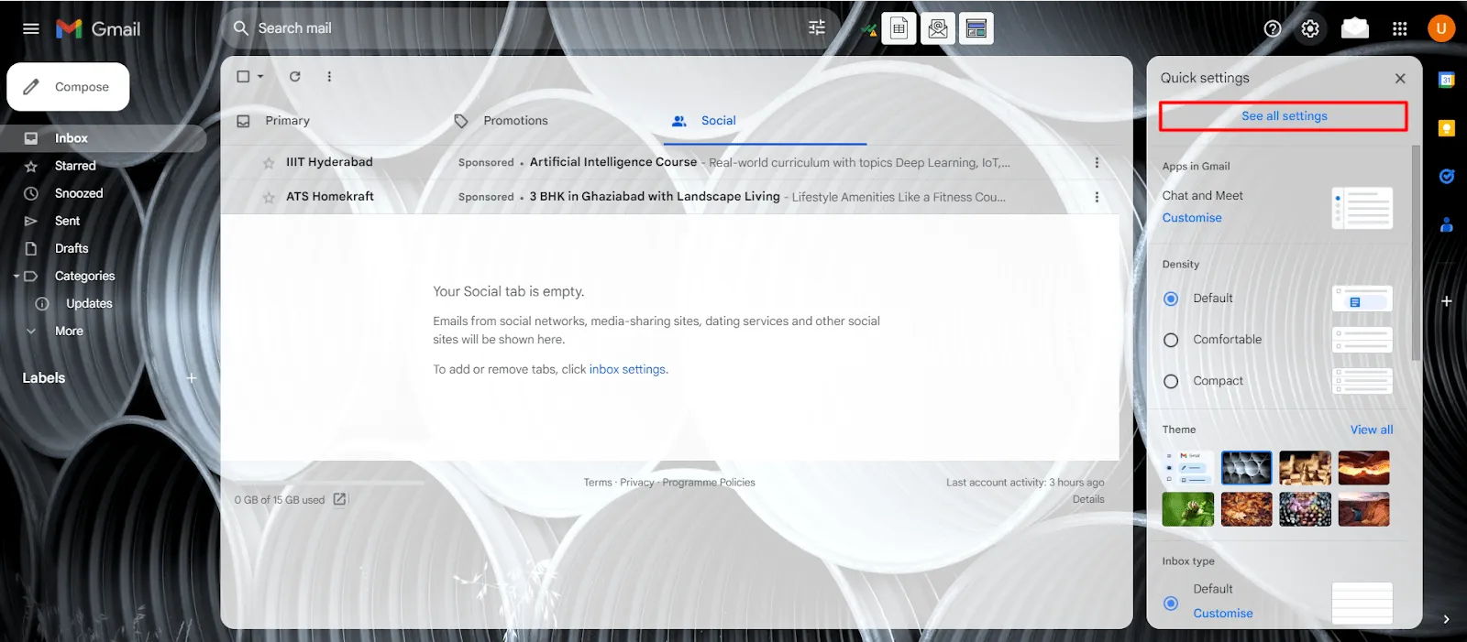The height and width of the screenshot is (642, 1467).
Task: Click the Compose button
Action: click(x=68, y=87)
